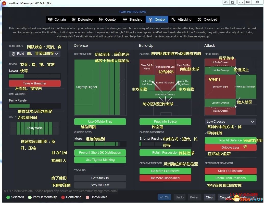Viewport: 264px width, 203px height.
Task: Click the Cancel button
Action: pyautogui.click(x=225, y=197)
